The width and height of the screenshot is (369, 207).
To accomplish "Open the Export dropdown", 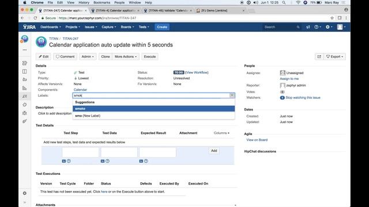I will (334, 56).
